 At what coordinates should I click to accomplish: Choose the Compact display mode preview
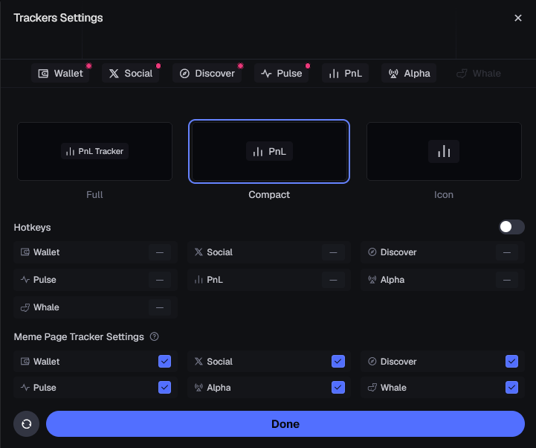[x=269, y=151]
